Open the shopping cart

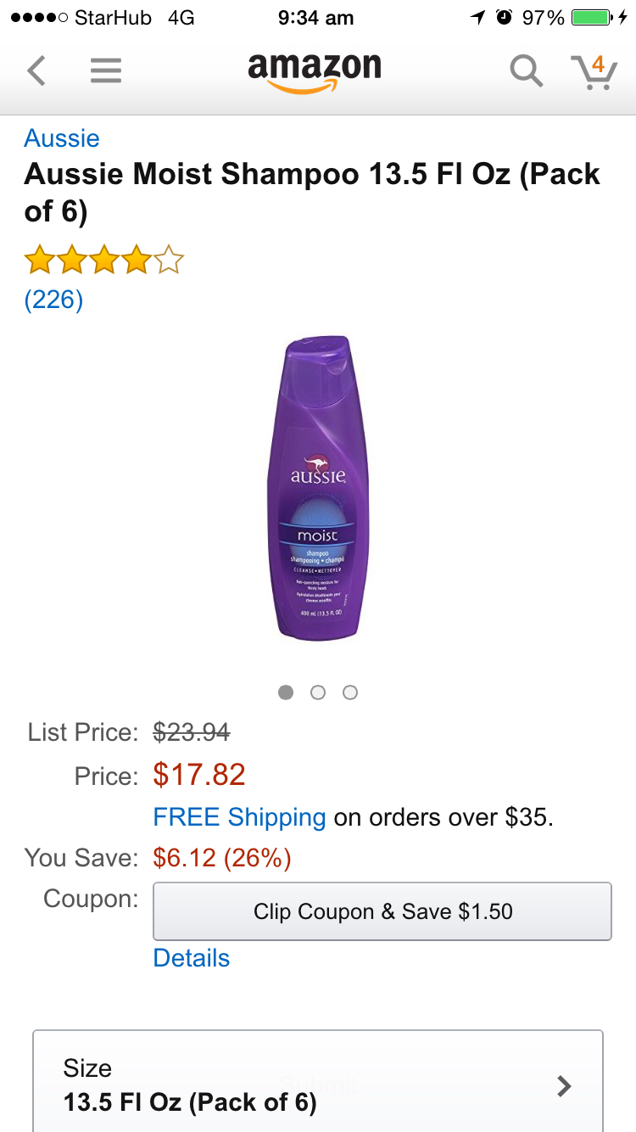[x=594, y=71]
